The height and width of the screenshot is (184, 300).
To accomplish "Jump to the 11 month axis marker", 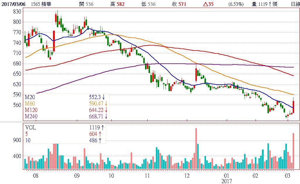I will (147, 176).
